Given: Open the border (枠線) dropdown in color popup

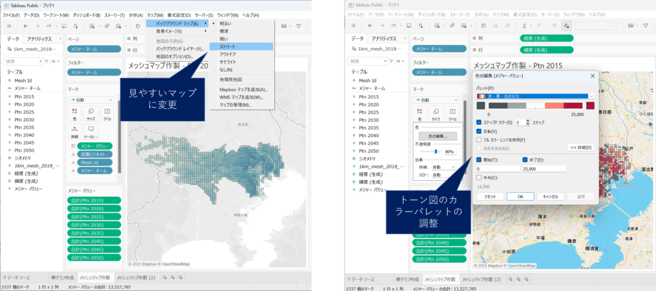Looking at the screenshot, I should pos(443,167).
